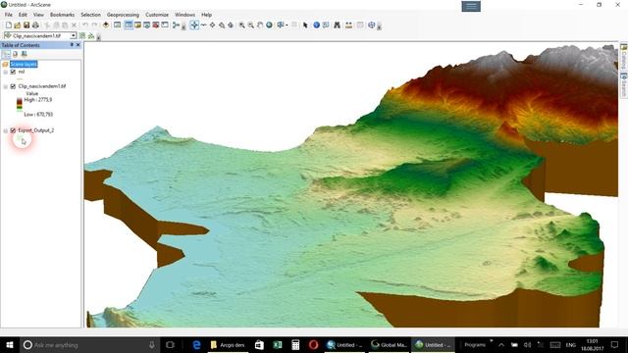
Task: Open the File menu
Action: (x=9, y=15)
